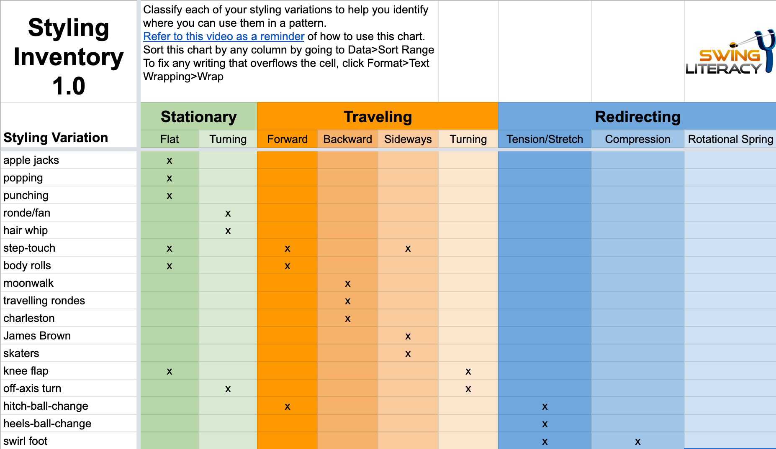Viewport: 776px width, 449px height.
Task: Select the Flat x mark for knee flap
Action: 170,371
